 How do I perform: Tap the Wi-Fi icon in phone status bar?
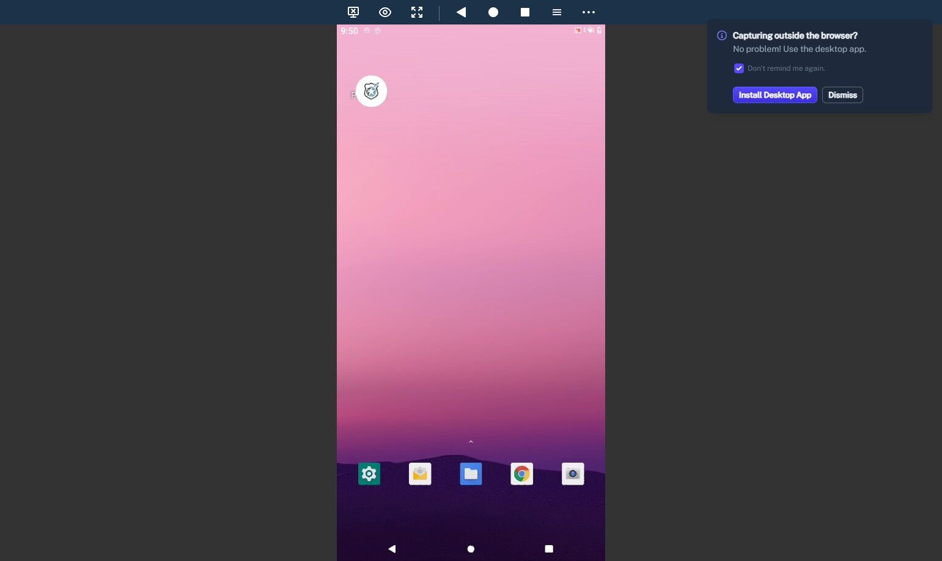tap(591, 30)
